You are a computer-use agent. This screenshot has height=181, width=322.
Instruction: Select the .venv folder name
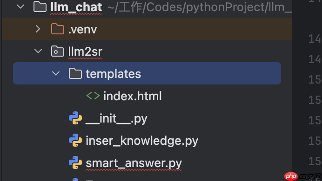82,30
